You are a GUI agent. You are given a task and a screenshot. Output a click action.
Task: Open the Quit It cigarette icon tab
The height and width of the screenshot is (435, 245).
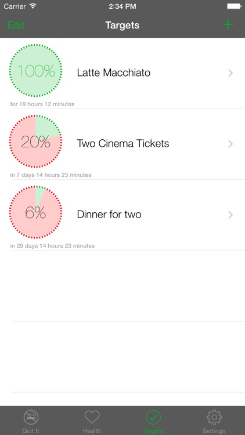[x=31, y=421]
